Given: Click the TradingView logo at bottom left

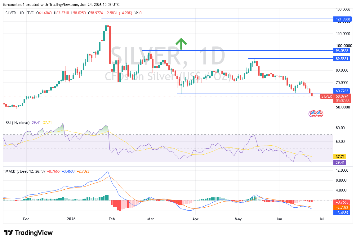Looking at the screenshot, I should [x=28, y=233].
